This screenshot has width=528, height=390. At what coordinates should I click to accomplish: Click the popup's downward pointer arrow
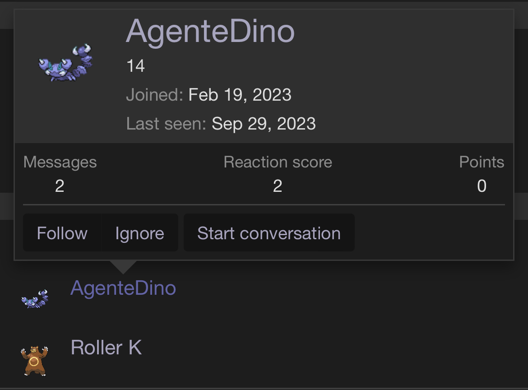click(x=123, y=266)
